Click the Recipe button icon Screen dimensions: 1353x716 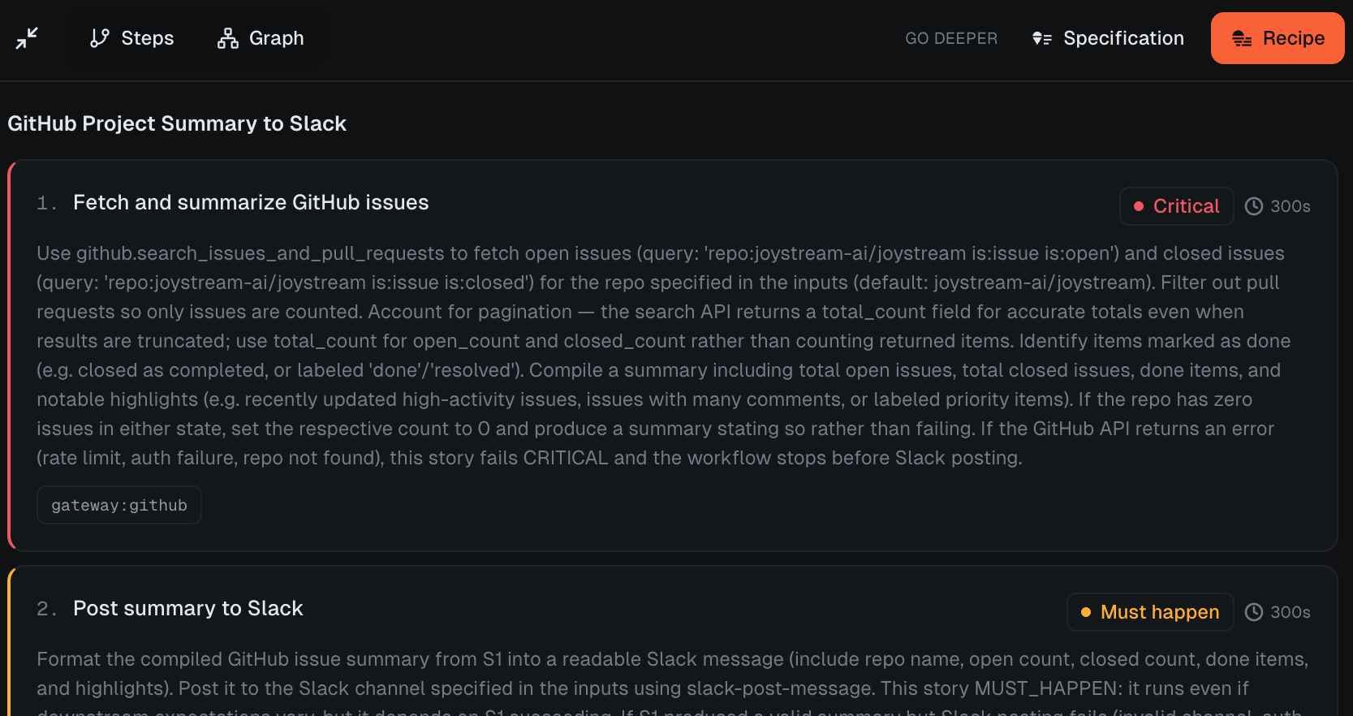click(x=1242, y=38)
